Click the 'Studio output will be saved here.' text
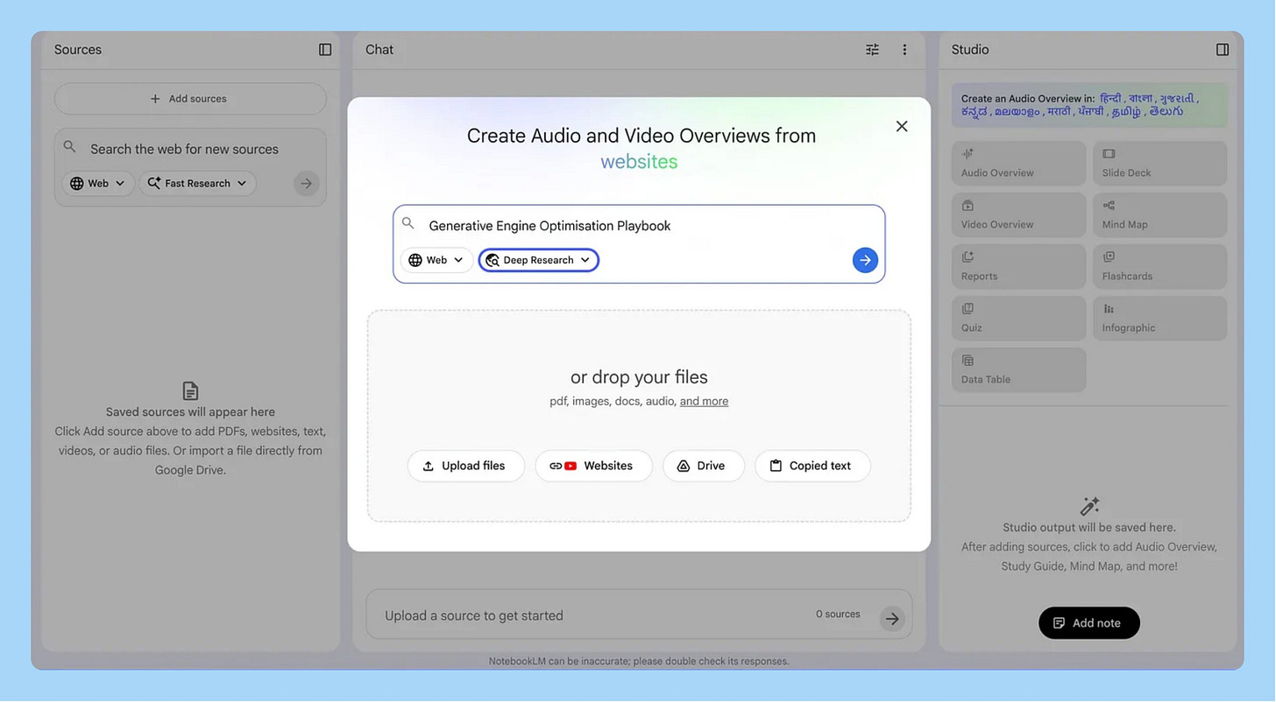This screenshot has width=1276, height=702. click(1089, 528)
